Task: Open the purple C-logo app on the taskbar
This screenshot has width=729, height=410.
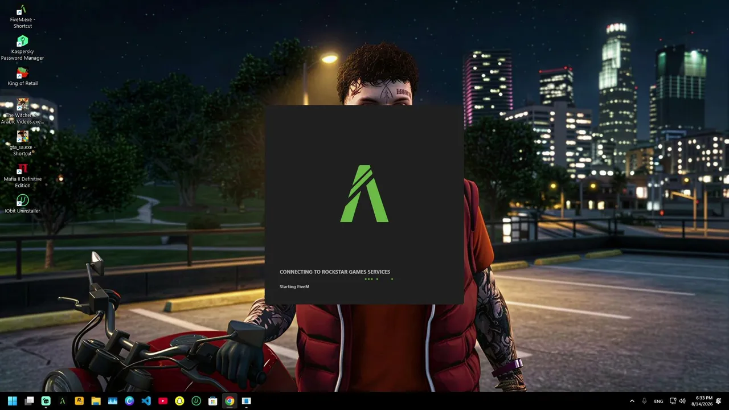Action: coord(129,401)
